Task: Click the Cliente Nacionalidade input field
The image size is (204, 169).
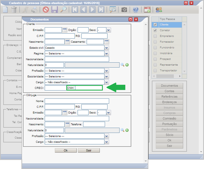Action: [x=77, y=59]
